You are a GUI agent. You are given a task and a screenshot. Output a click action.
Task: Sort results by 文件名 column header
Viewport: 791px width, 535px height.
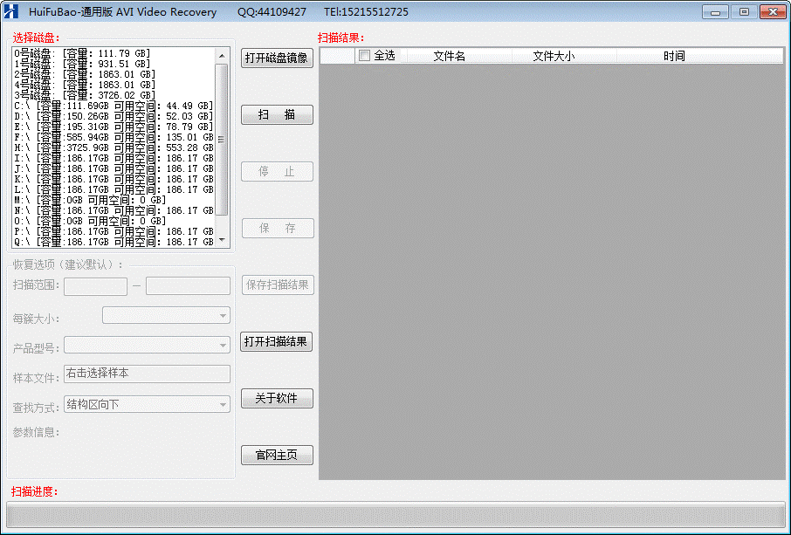tap(449, 56)
